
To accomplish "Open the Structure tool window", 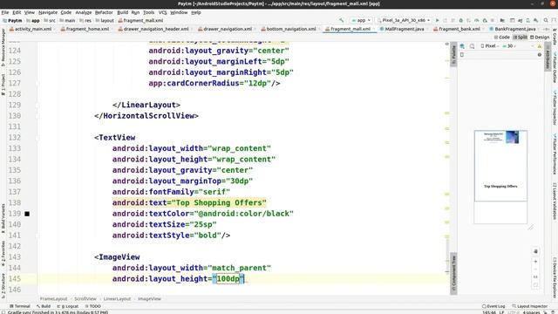I will [3, 286].
